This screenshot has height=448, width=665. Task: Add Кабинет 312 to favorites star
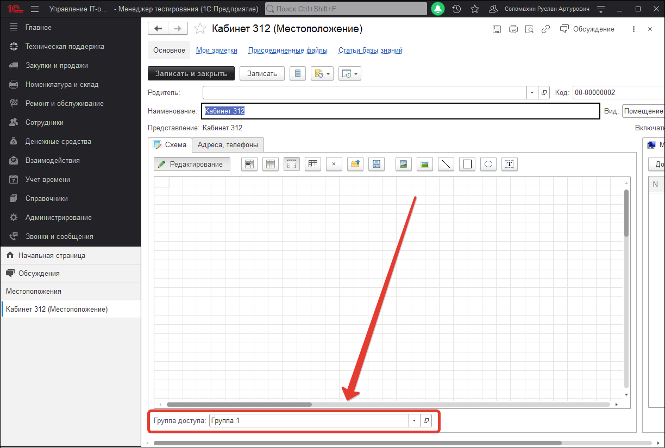[x=200, y=29]
